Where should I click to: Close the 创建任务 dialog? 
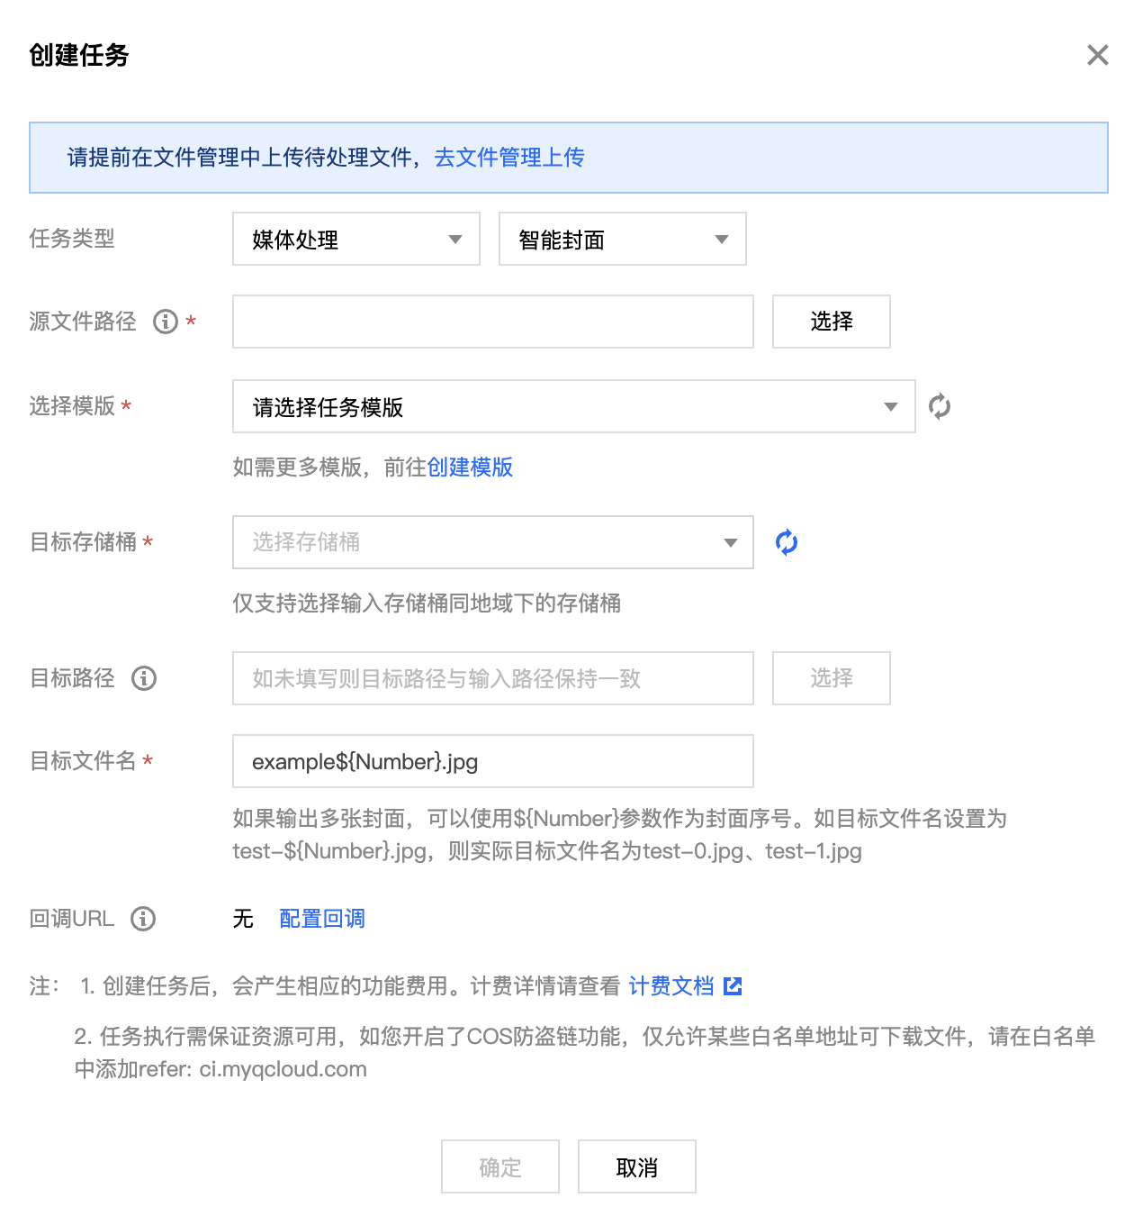coord(1097,55)
